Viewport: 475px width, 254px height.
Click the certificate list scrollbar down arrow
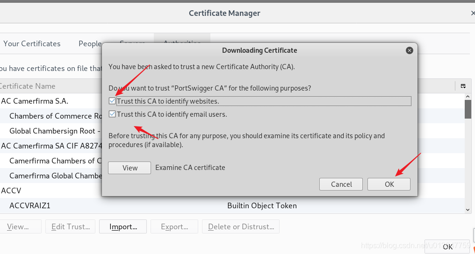pos(468,210)
